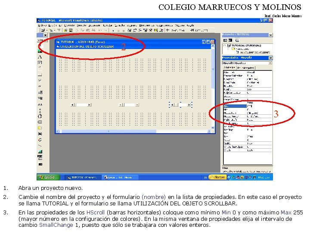Select the ListBox control in the toolbox
Image resolution: width=310 pixels, height=232 pixels.
(x=40, y=98)
